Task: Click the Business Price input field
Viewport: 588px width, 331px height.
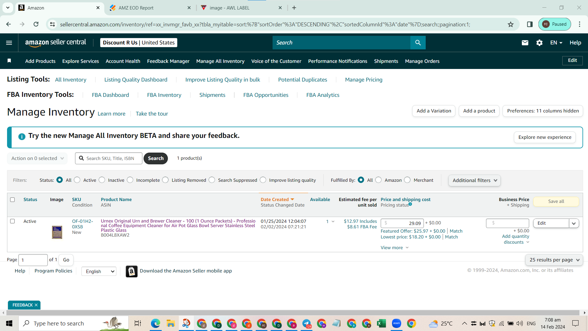Action: (507, 223)
